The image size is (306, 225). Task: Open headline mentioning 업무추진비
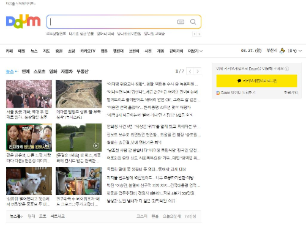point(151,193)
